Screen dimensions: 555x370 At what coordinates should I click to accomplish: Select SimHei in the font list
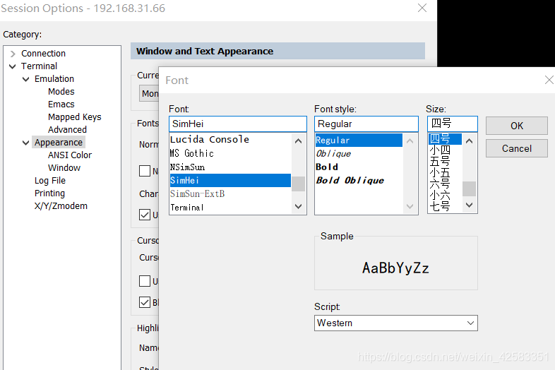(230, 181)
